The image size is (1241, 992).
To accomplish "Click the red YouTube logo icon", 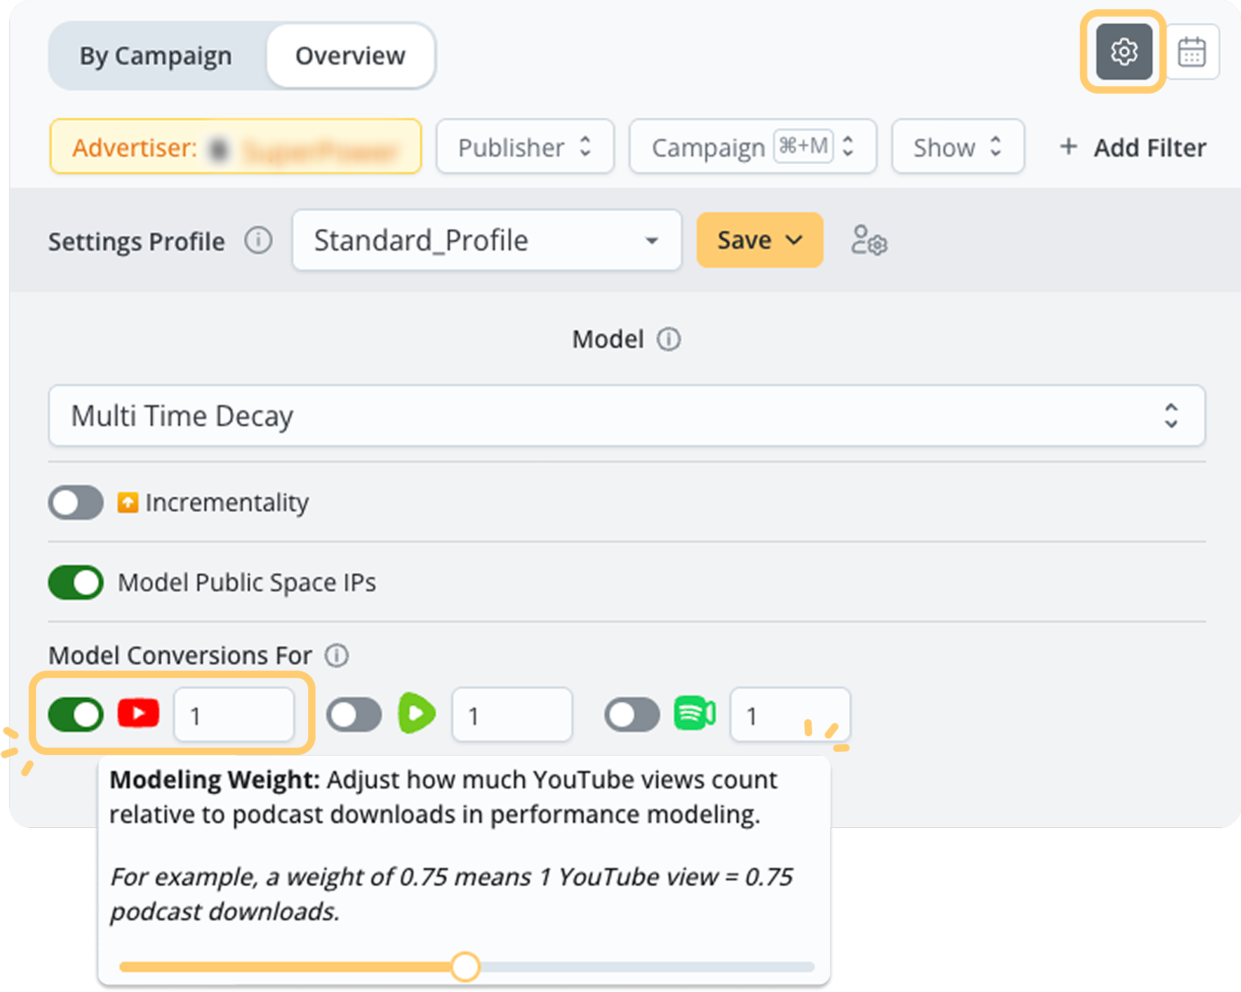I will pyautogui.click(x=138, y=714).
